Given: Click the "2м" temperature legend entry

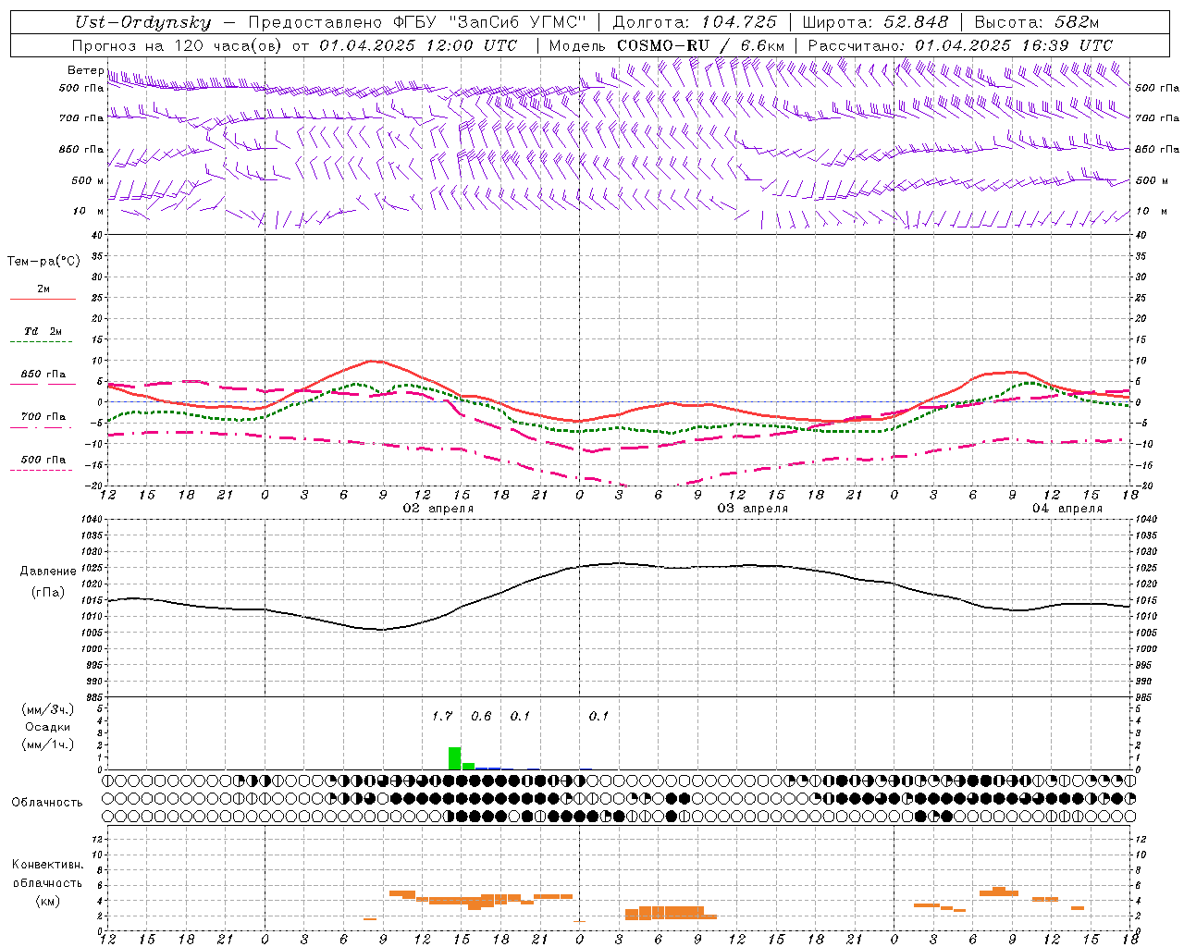Looking at the screenshot, I should 43,289.
